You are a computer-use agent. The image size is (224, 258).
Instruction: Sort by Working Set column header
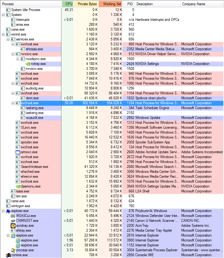click(x=110, y=4)
